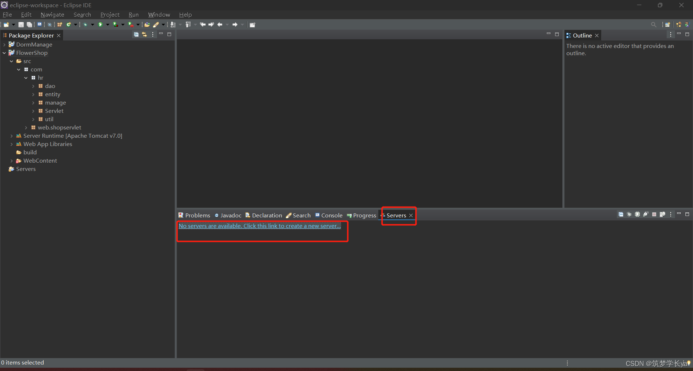The height and width of the screenshot is (371, 693).
Task: Click the Run Last Tool icon
Action: point(131,25)
